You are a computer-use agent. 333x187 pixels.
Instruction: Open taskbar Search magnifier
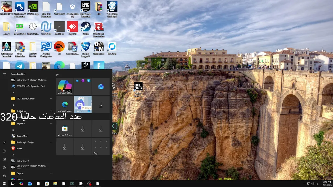pyautogui.click(x=12, y=184)
